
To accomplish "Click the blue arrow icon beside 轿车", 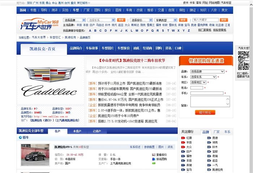I will pyautogui.click(x=20, y=137).
